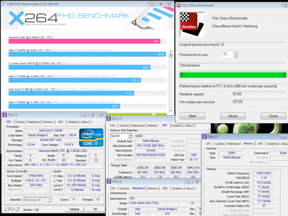Image resolution: width=288 pixels, height=216 pixels.
Task: Click the Z icon on the rightmost CPU-Z window
Action: click(x=204, y=137)
